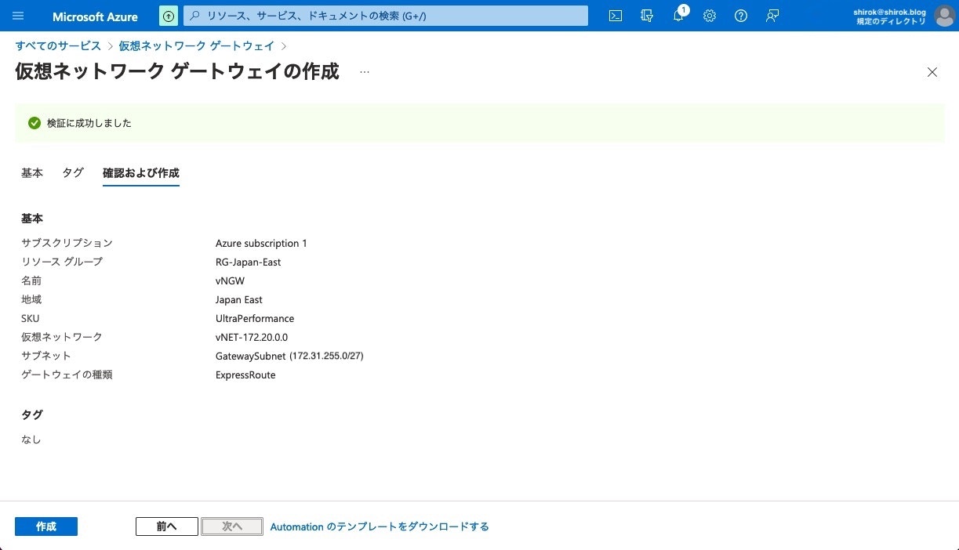This screenshot has height=550, width=959.
Task: Open the notifications bell
Action: click(x=678, y=16)
